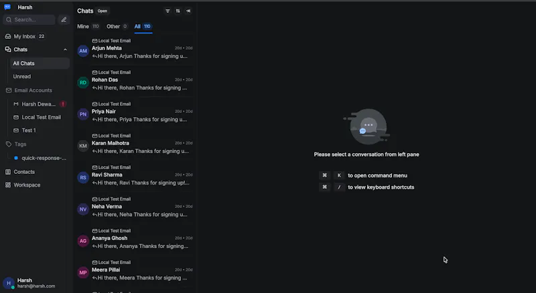The image size is (536, 293).
Task: Switch to the All tab
Action: [143, 26]
